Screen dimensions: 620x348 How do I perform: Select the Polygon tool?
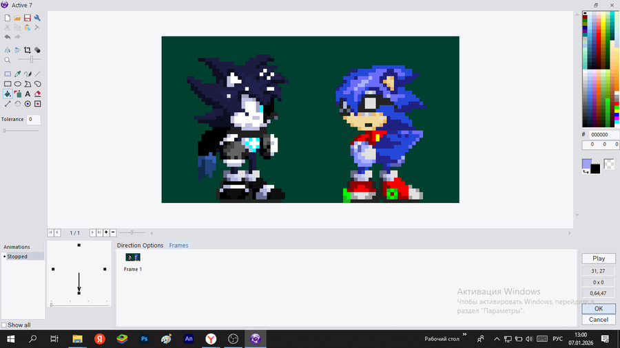28,84
